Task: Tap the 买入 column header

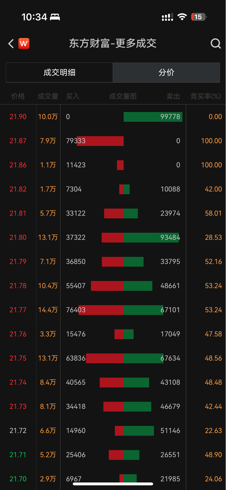Action: (x=73, y=96)
